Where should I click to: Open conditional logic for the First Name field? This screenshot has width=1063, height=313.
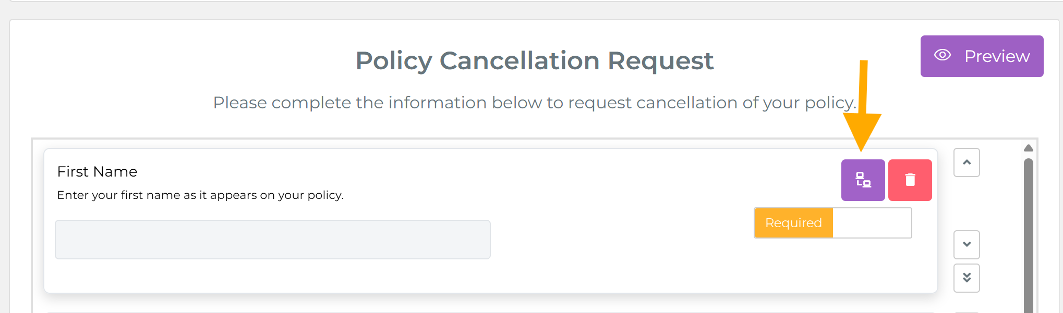863,180
